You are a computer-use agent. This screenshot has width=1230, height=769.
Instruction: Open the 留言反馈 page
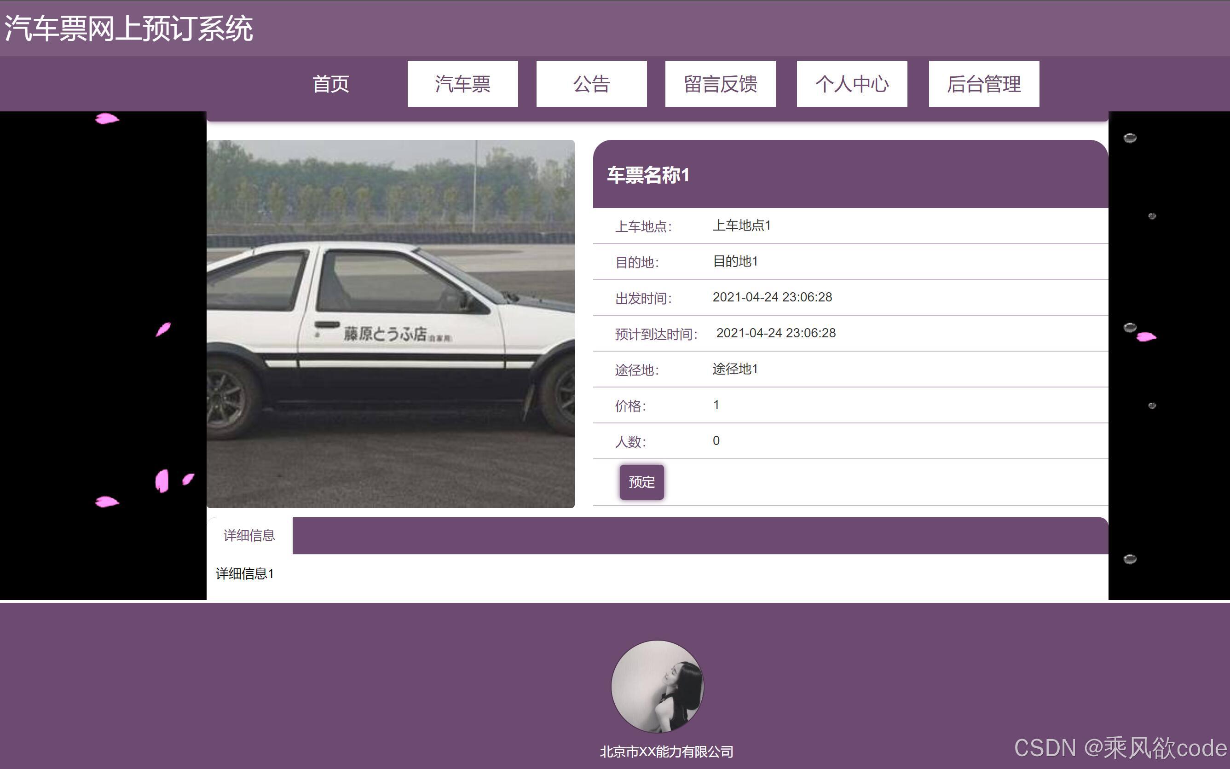tap(720, 84)
